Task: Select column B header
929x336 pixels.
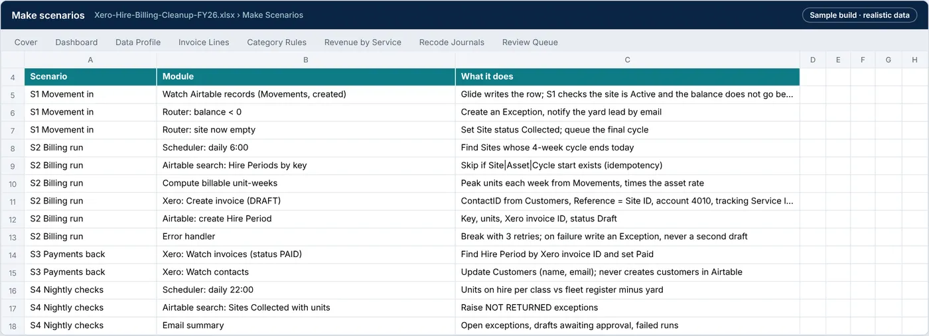Action: [x=306, y=60]
